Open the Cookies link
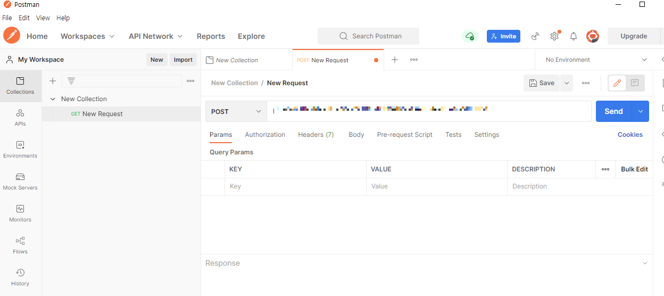 [x=630, y=135]
